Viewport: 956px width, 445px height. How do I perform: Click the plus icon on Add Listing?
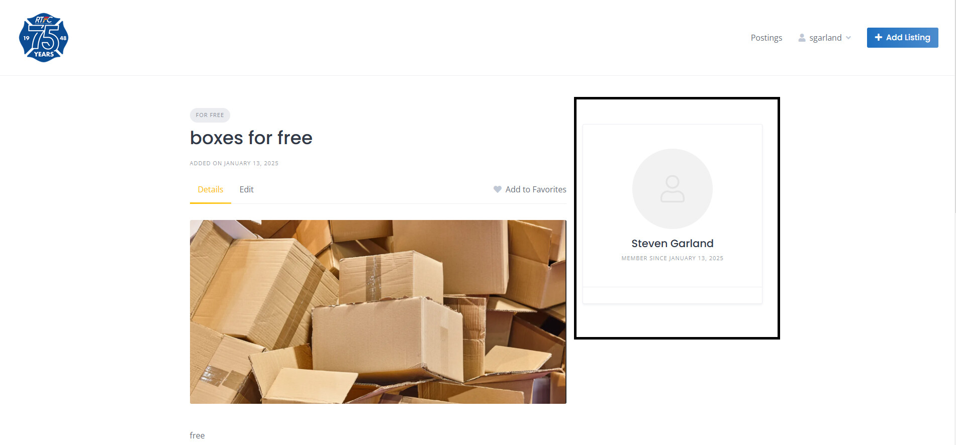click(878, 37)
